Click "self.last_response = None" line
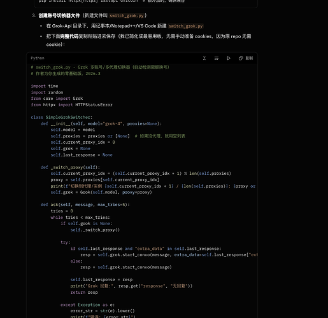The image size is (328, 318). (82, 155)
